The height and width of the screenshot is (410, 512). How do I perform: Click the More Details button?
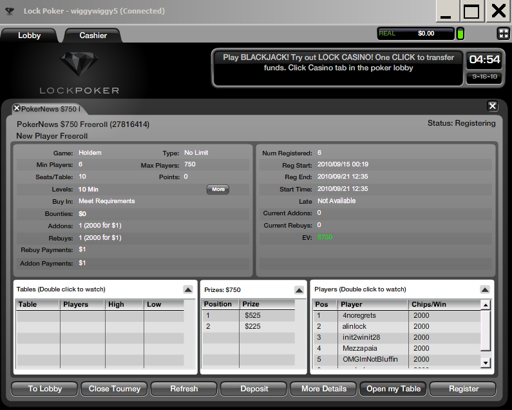pyautogui.click(x=324, y=389)
